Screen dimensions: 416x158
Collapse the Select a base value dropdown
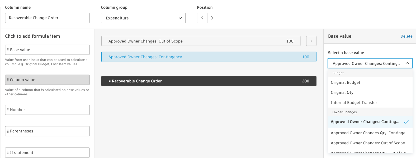click(x=407, y=63)
